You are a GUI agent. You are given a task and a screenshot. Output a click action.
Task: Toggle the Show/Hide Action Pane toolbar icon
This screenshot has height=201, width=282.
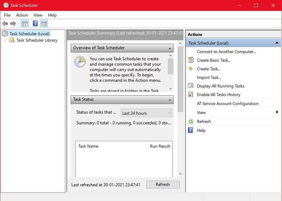pyautogui.click(x=44, y=23)
